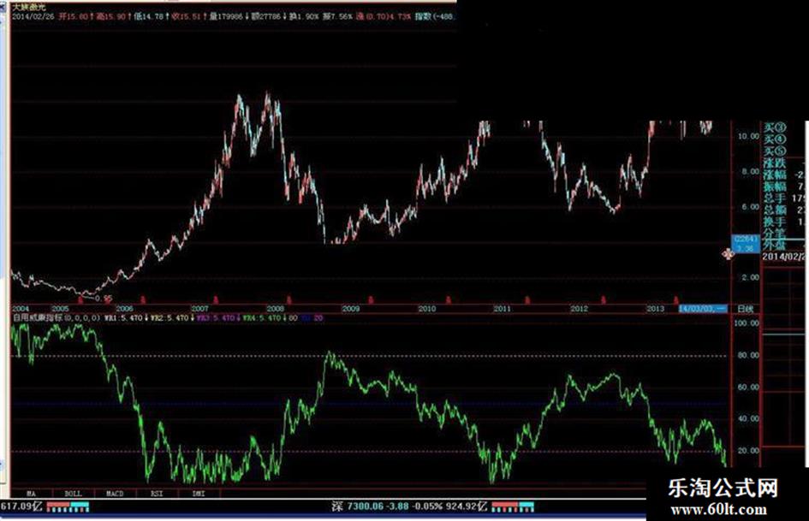Click the red-cyan bar indicator after 924.92亿
The height and width of the screenshot is (521, 809).
(x=513, y=507)
